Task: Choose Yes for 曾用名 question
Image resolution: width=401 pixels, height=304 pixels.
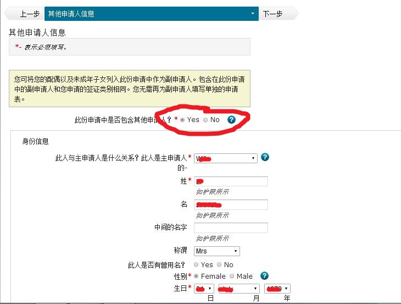Action: [x=197, y=265]
